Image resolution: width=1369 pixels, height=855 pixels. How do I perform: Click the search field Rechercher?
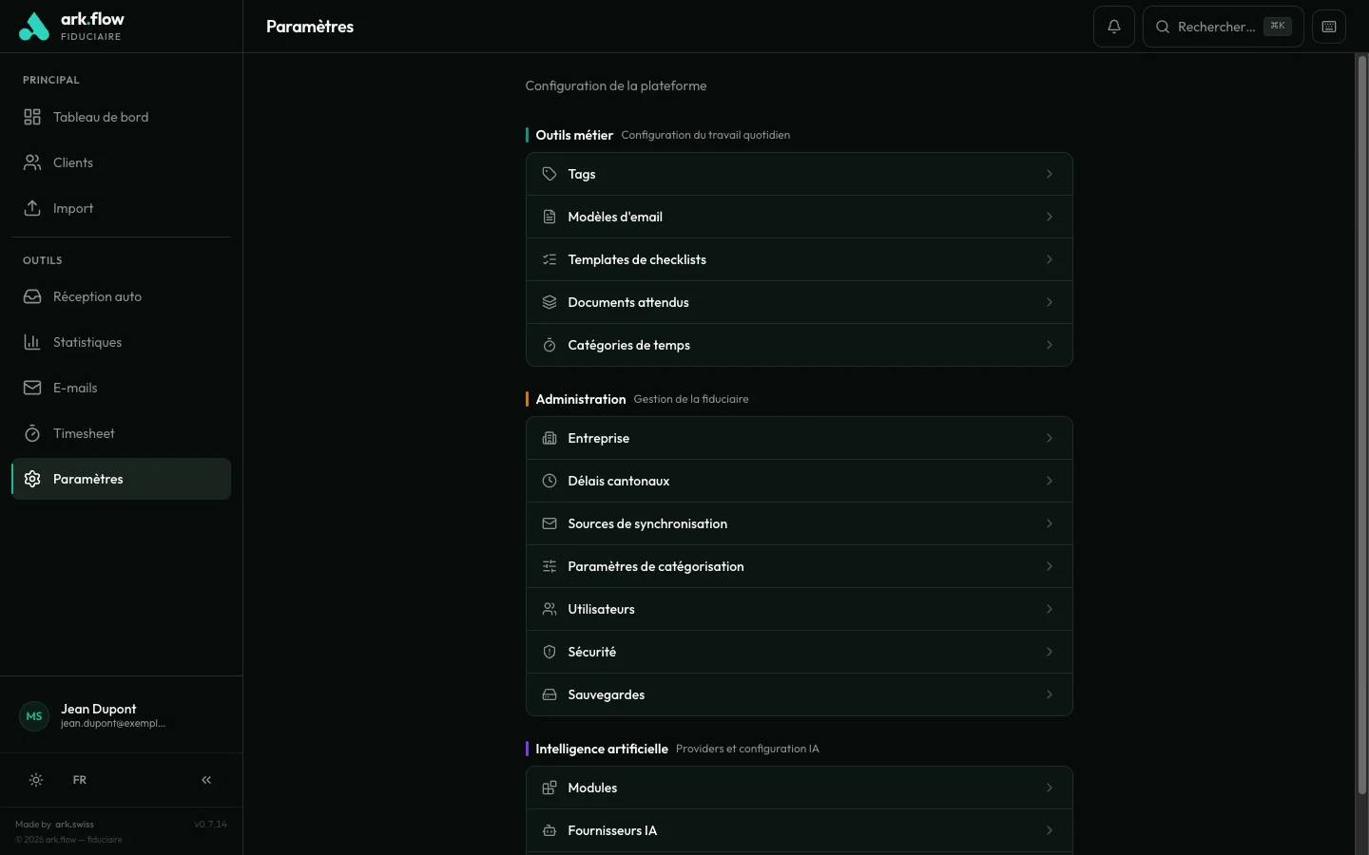coord(1223,27)
